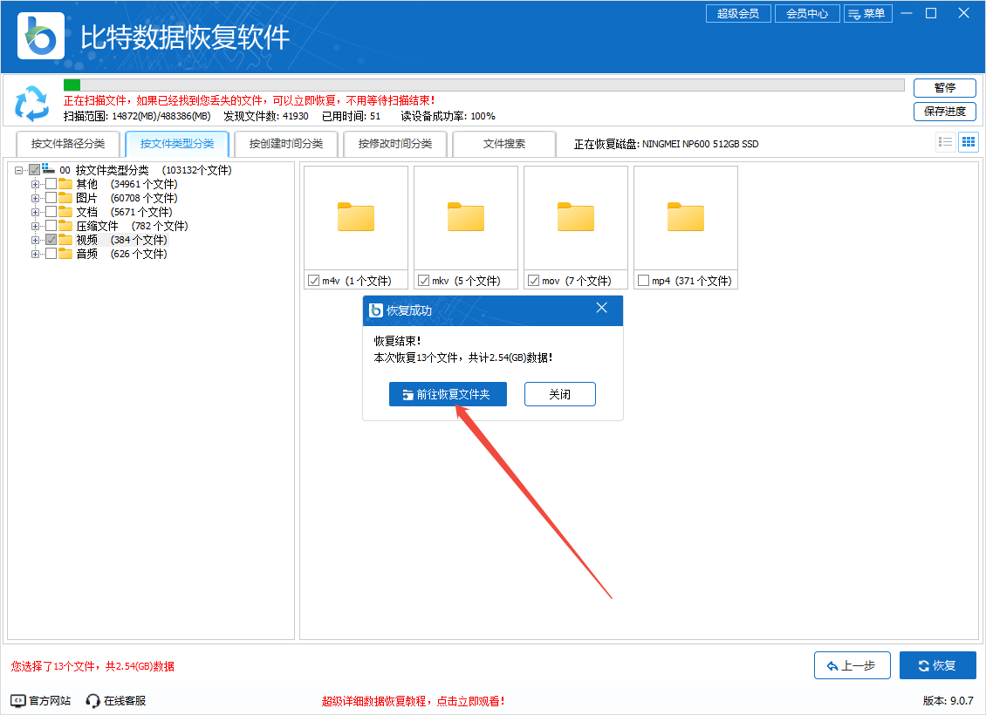The image size is (986, 715).
Task: Pause scanning with 暂停 button
Action: click(944, 87)
